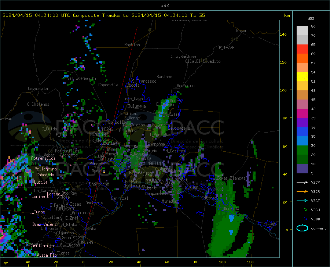Click the 100 km tick on bottom axis
This screenshot has width=330, height=267.
[x=223, y=262]
